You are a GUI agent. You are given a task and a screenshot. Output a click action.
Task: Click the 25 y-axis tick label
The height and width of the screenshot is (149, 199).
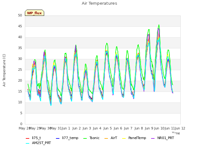20,70
